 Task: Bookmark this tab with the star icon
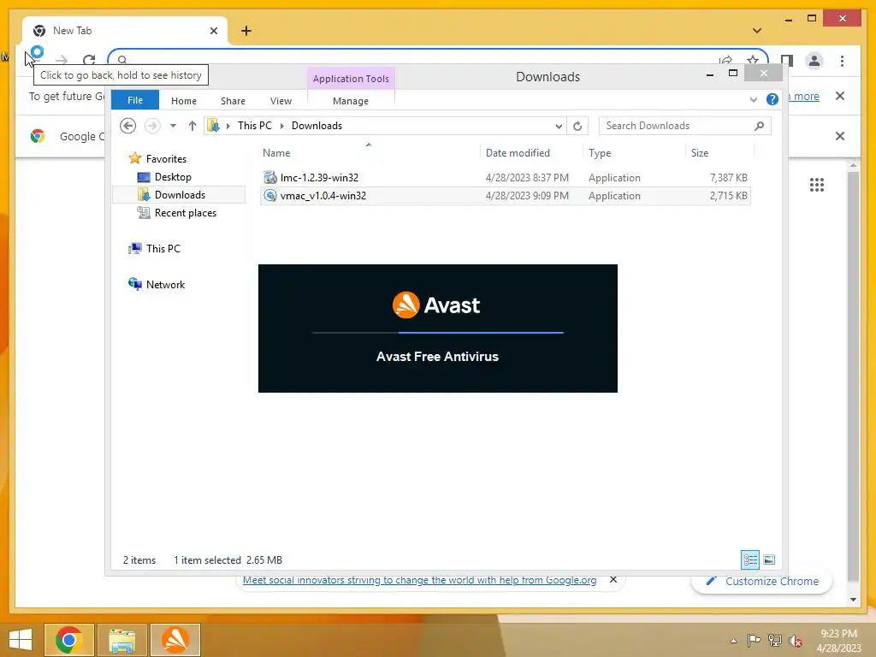pyautogui.click(x=753, y=59)
